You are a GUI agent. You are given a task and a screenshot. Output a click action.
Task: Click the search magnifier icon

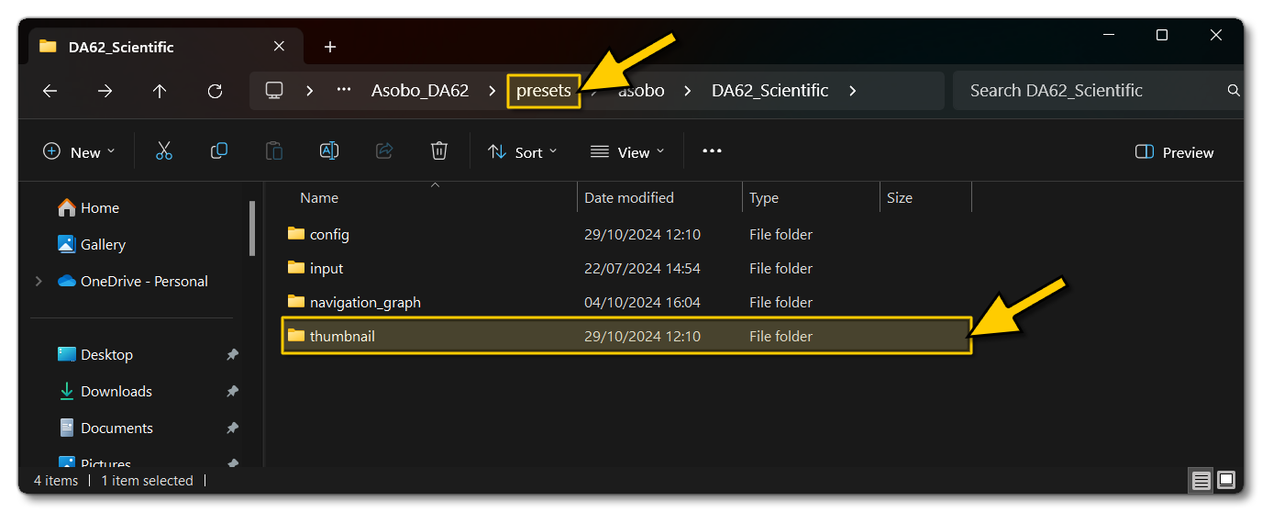(1234, 90)
